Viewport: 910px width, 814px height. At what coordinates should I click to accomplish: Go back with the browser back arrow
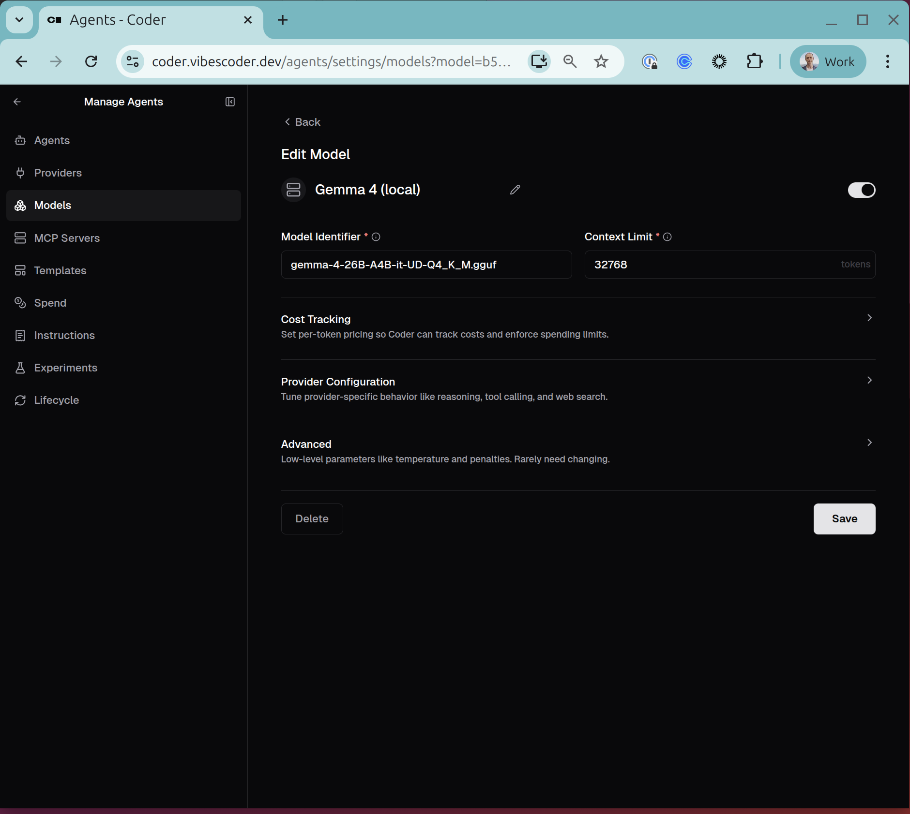pos(21,61)
